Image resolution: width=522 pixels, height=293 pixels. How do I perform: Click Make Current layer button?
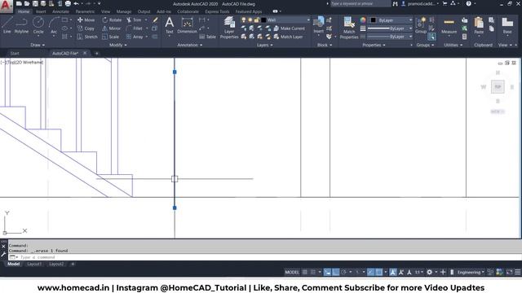pyautogui.click(x=289, y=28)
